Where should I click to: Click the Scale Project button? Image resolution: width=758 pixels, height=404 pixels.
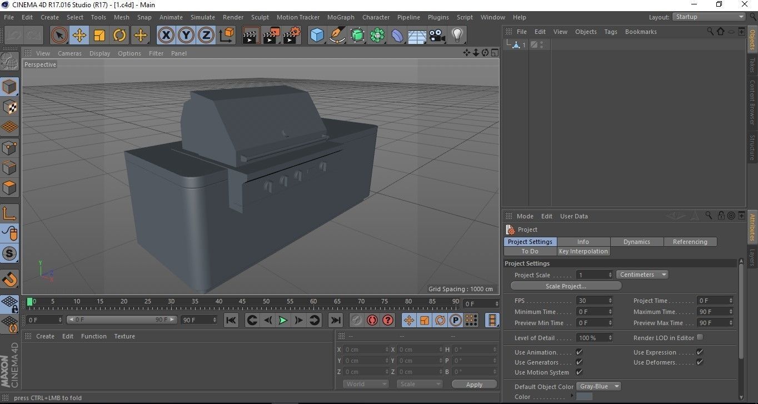[566, 286]
